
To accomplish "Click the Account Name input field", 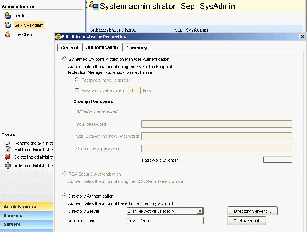I will 165,221.
